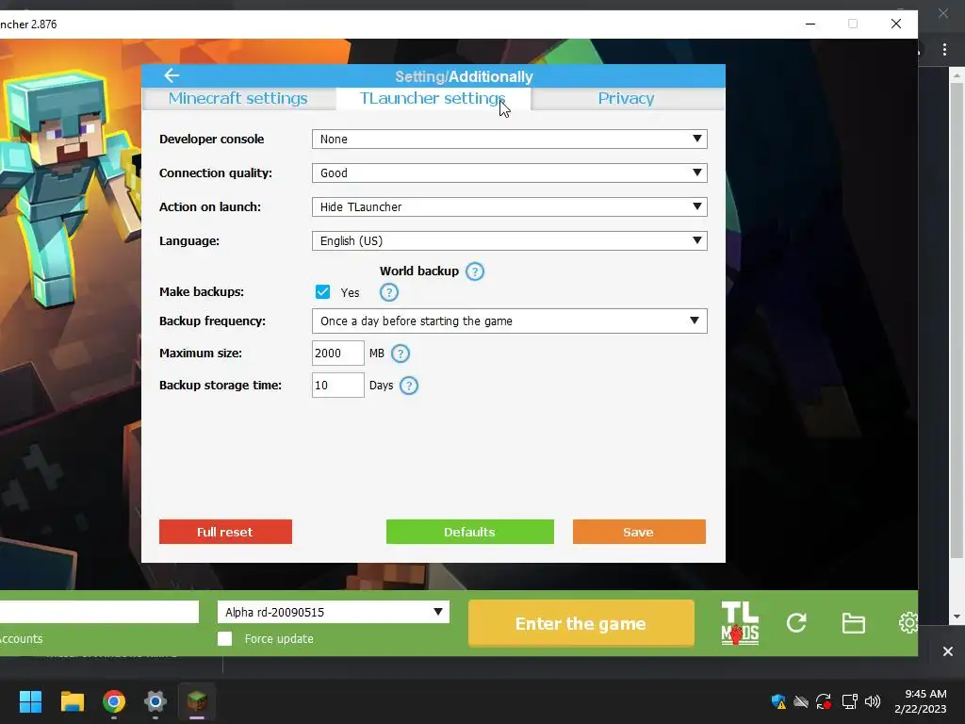Open help icon next to Backup storage Days
The image size is (965, 724).
[409, 386]
